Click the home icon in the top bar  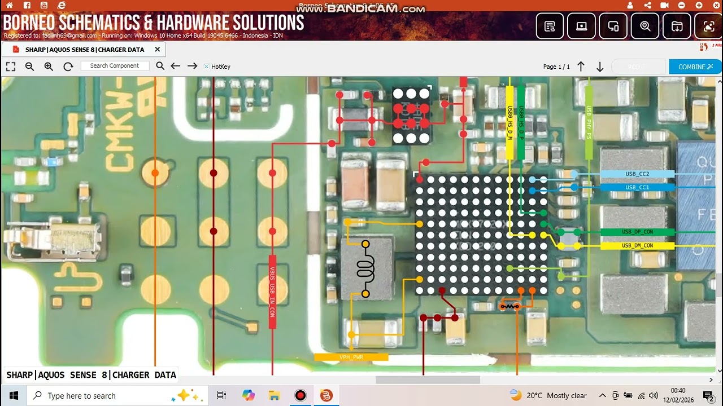tap(10, 5)
